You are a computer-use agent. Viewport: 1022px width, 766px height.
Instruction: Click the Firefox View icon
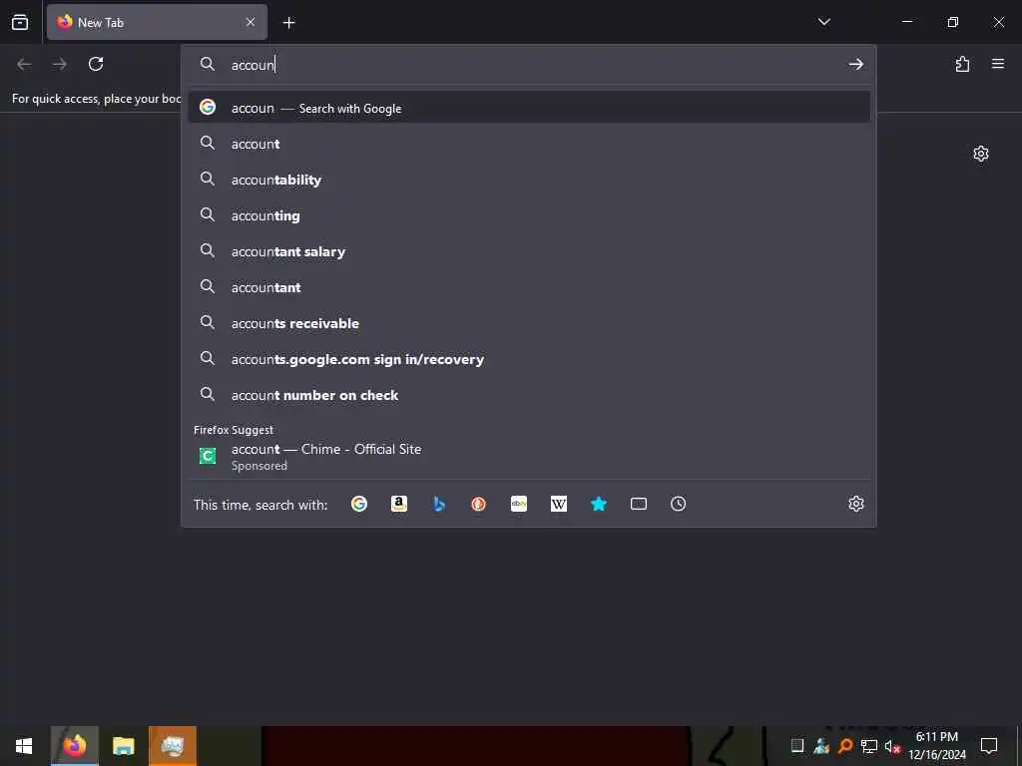(20, 22)
